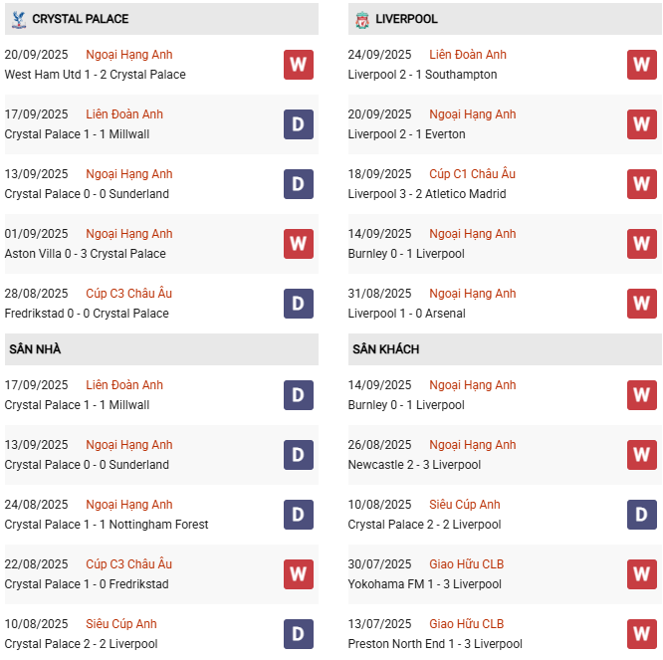Click the W badge for Newcastle 2 - 3 Liverpool

[641, 455]
